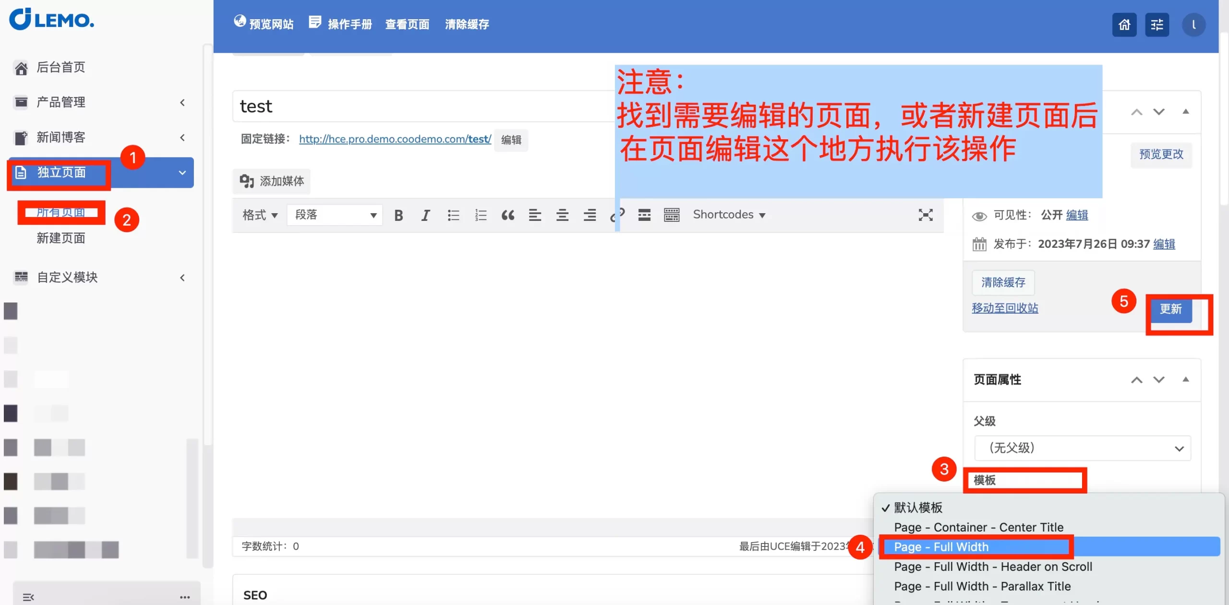Toggle the toolbar keyboard icon
The height and width of the screenshot is (605, 1229).
coord(672,215)
